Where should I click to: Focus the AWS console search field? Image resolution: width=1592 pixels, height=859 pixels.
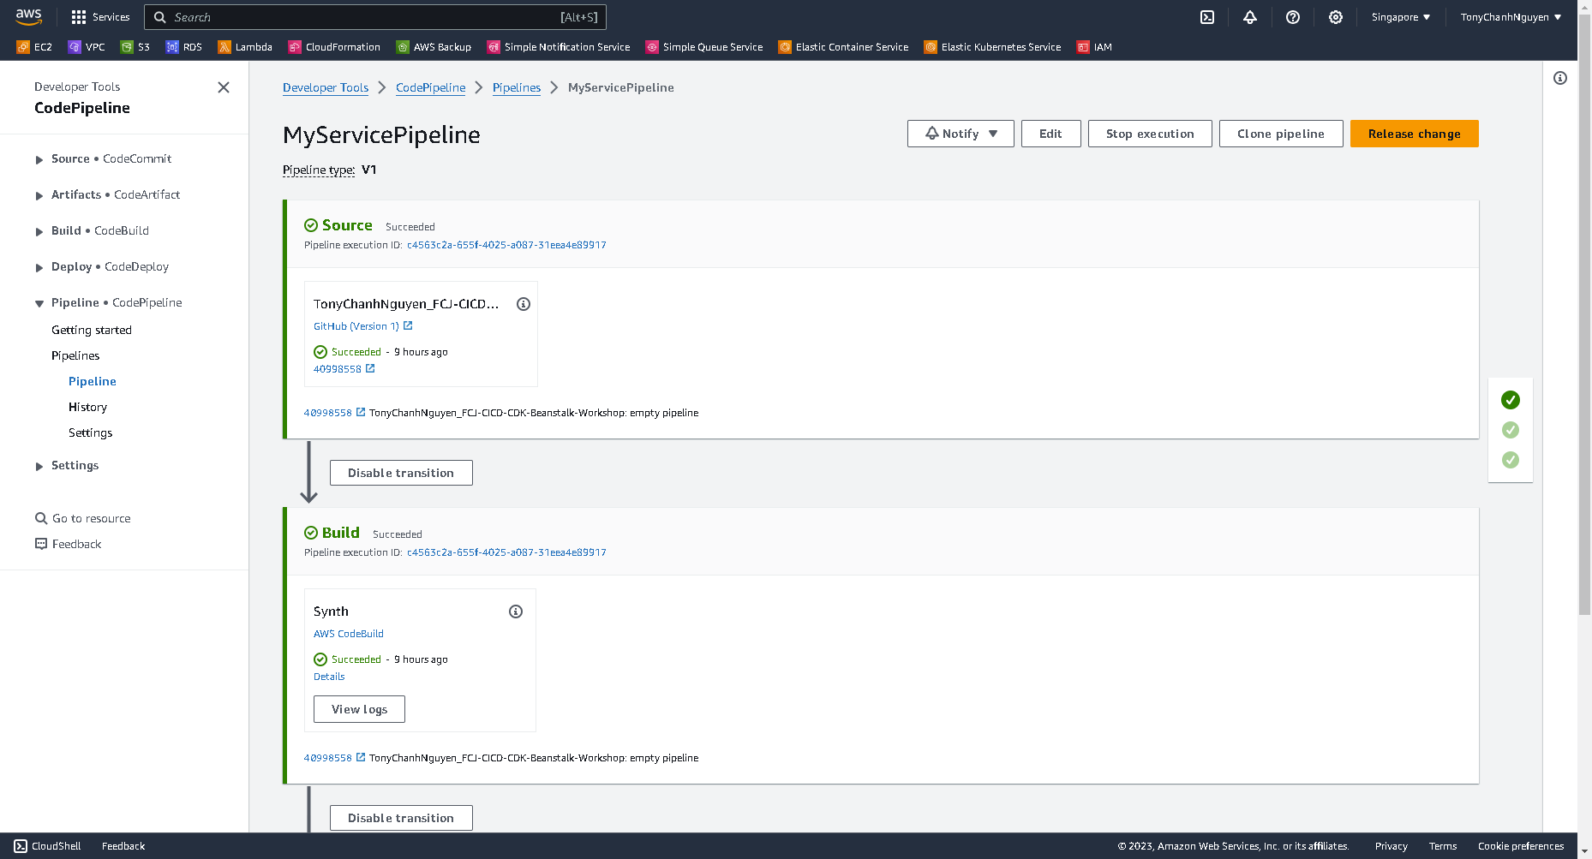click(375, 17)
